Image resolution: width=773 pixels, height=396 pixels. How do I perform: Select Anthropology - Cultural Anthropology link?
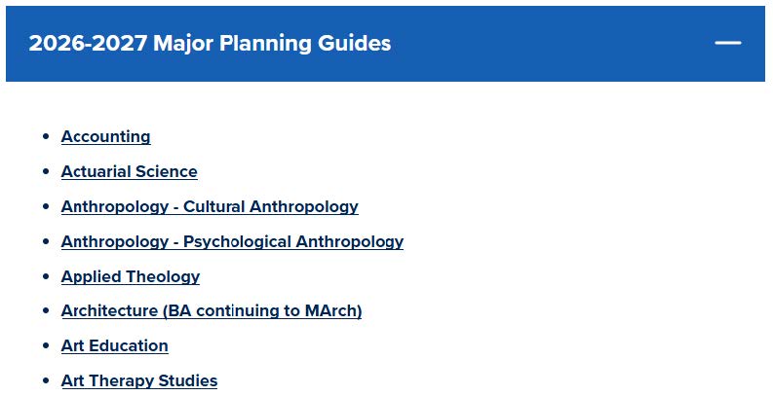coord(210,207)
